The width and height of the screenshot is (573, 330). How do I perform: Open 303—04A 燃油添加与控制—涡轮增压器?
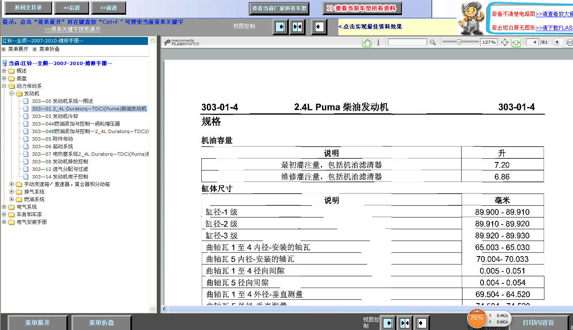click(76, 124)
